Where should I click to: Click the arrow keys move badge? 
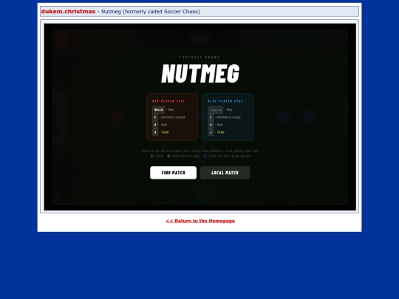click(x=216, y=109)
